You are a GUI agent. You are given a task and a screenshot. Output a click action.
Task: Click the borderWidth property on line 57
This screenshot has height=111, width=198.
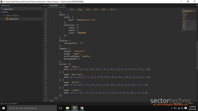click(x=71, y=59)
